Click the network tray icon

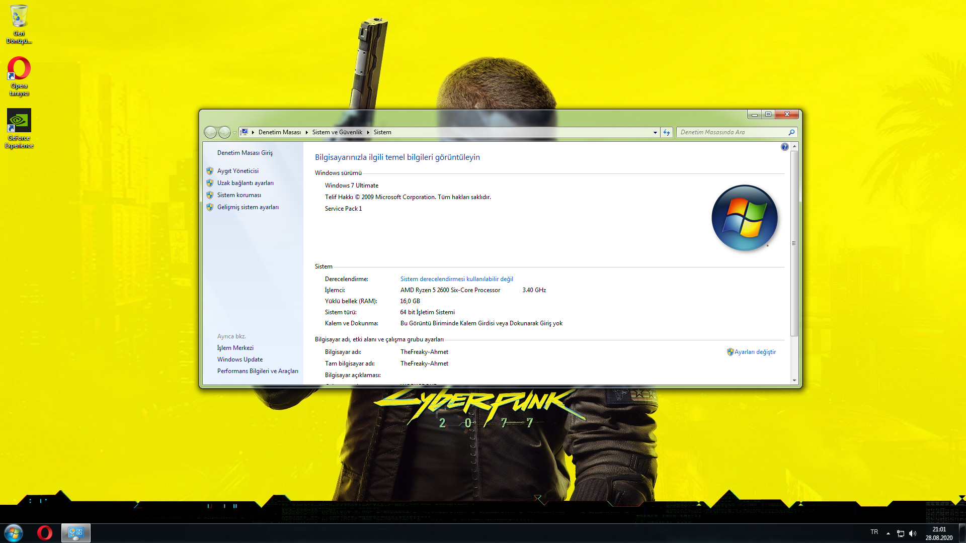(901, 533)
